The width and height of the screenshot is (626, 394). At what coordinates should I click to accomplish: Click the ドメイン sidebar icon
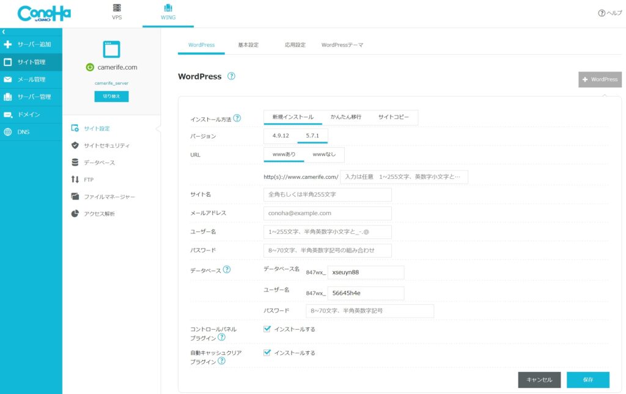click(x=8, y=114)
